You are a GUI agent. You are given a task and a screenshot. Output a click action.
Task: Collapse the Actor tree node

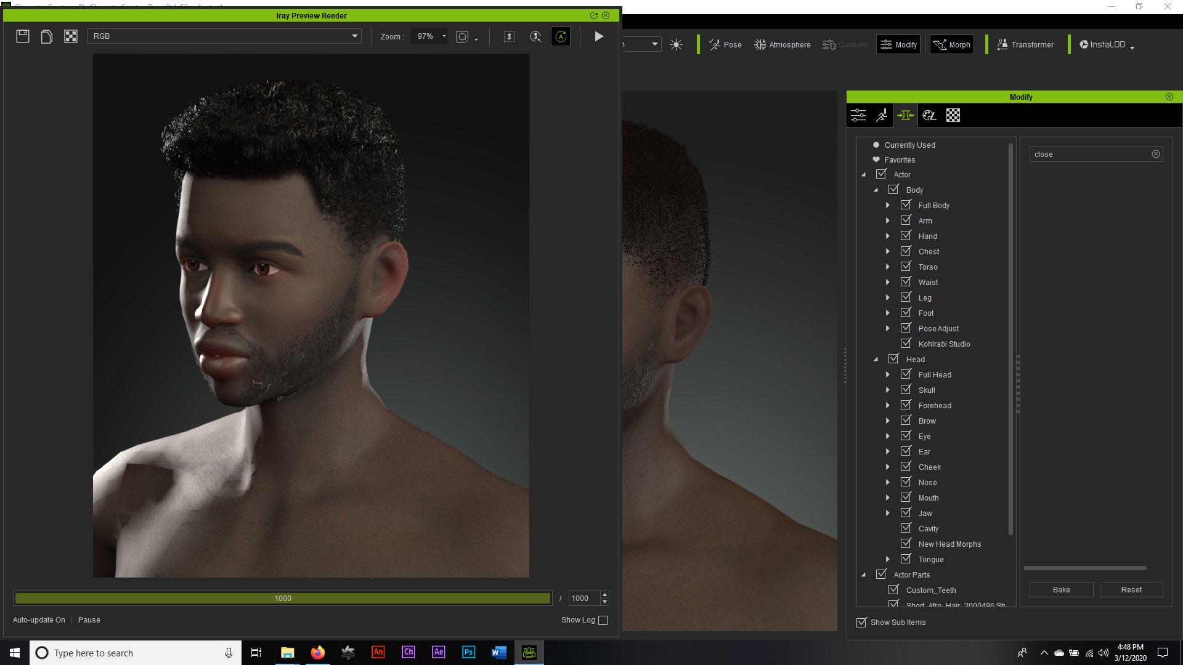click(x=864, y=175)
